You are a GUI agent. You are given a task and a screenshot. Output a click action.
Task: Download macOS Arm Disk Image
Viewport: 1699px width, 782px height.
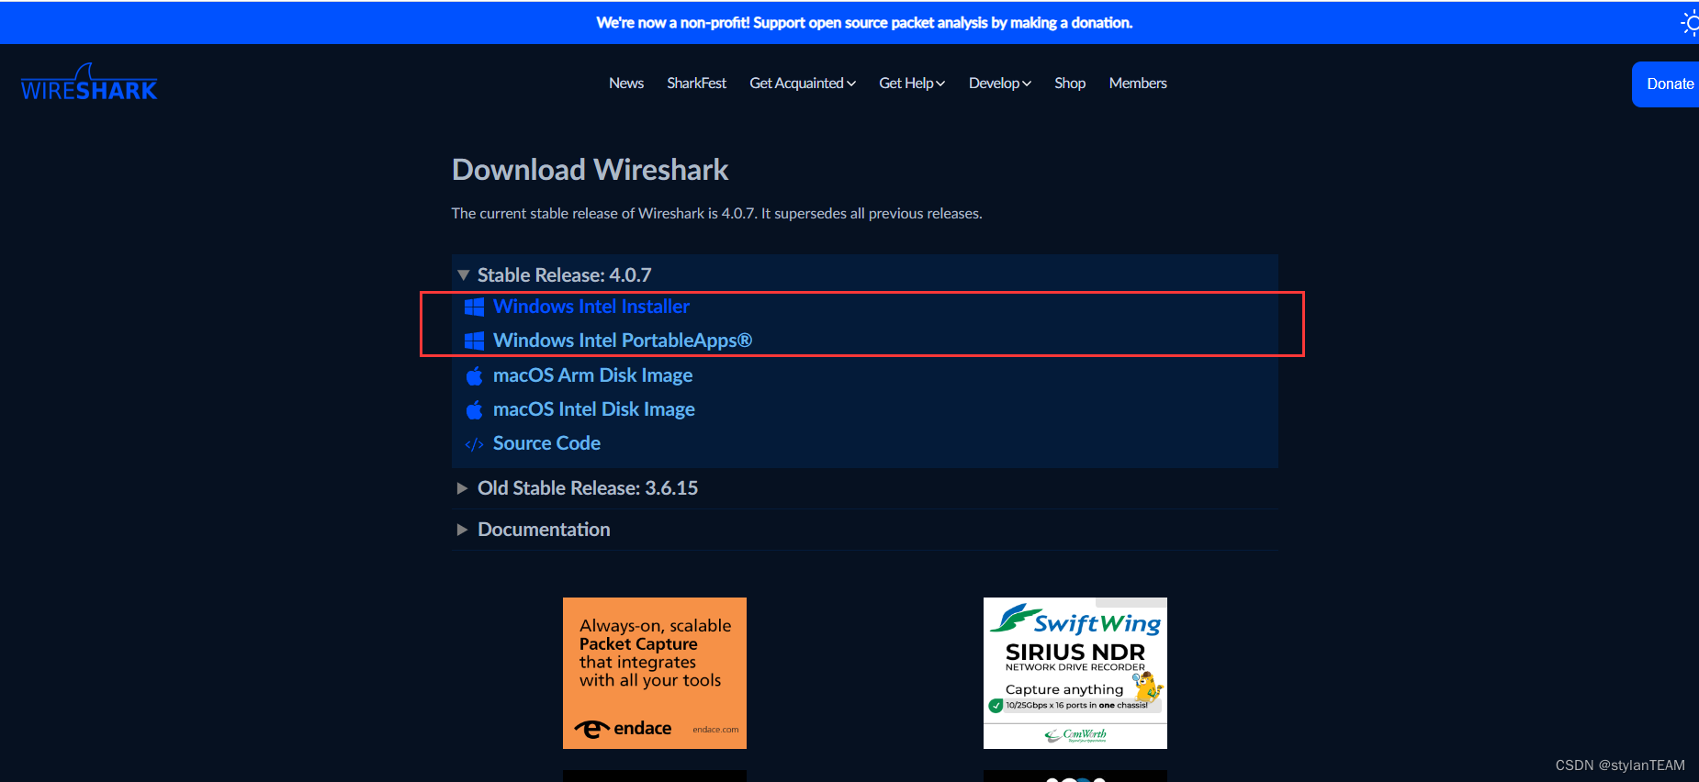click(x=592, y=375)
